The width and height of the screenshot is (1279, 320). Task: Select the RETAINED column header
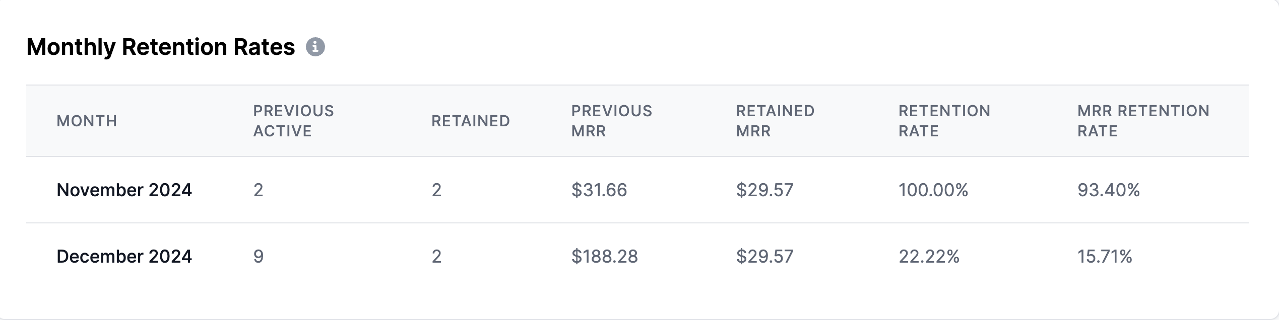click(x=470, y=121)
